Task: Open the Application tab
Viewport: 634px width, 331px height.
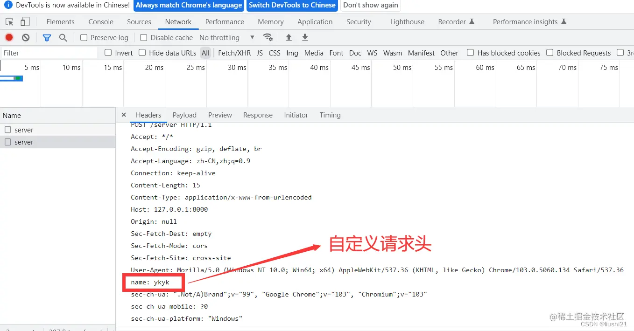Action: (315, 22)
